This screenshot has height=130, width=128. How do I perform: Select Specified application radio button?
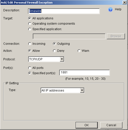tap(30, 29)
